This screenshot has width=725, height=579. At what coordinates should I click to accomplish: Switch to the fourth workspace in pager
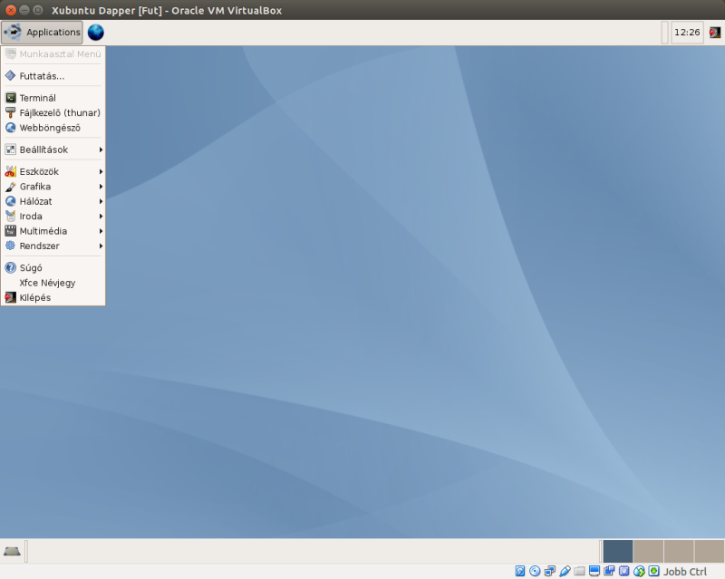pos(710,551)
